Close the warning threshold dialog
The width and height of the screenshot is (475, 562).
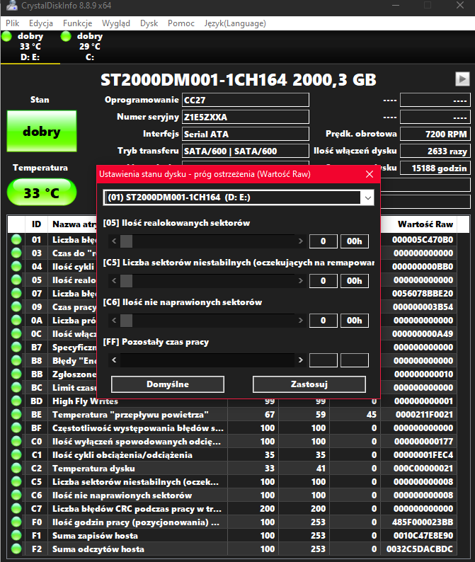[370, 174]
